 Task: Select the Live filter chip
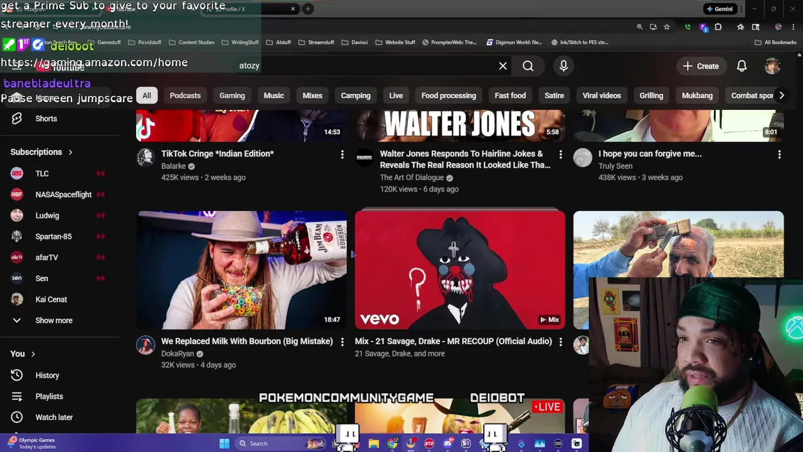click(x=396, y=95)
